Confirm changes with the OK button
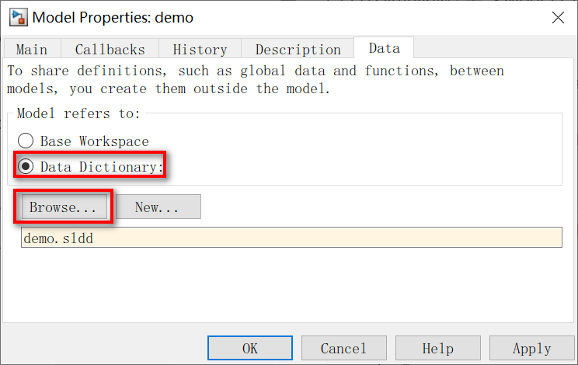The image size is (578, 365). 250,348
